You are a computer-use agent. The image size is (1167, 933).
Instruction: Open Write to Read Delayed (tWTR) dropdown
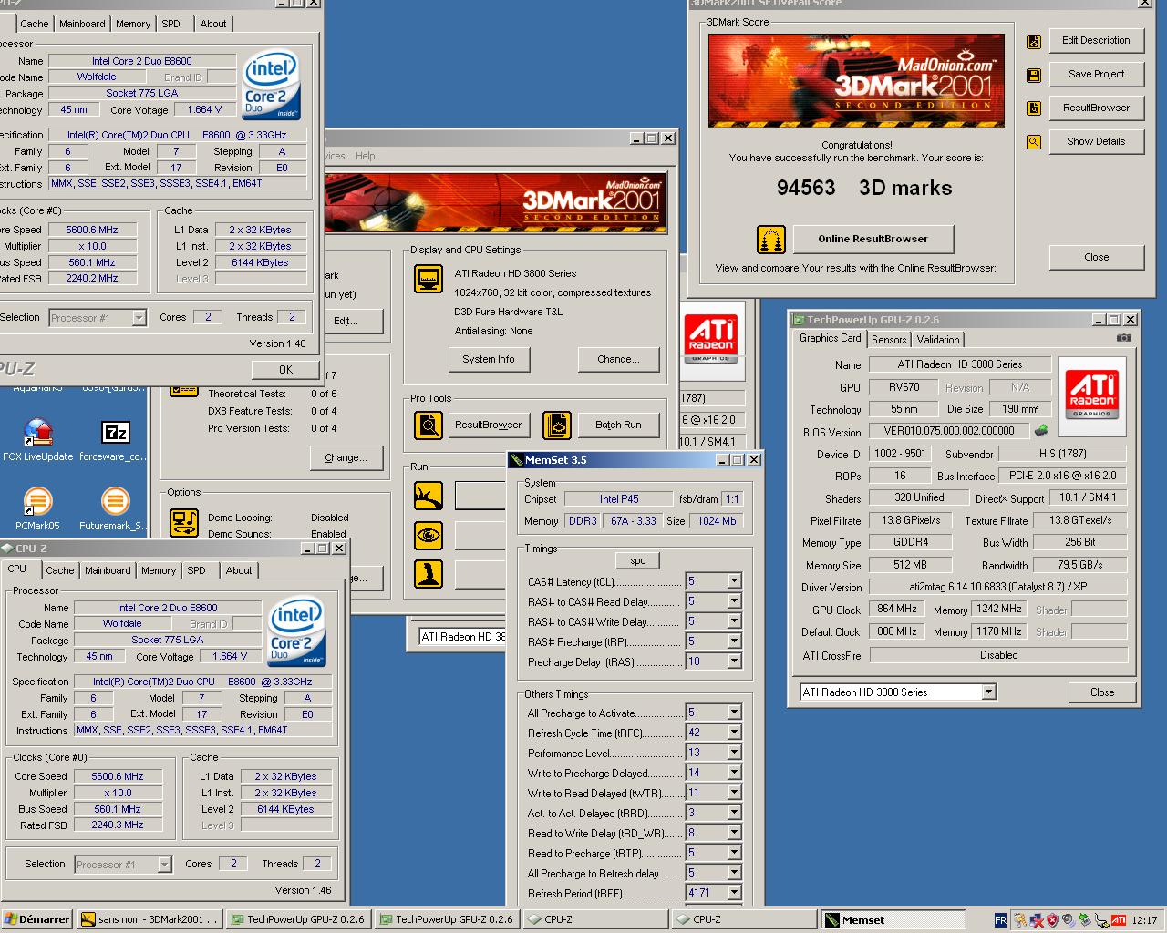point(734,793)
